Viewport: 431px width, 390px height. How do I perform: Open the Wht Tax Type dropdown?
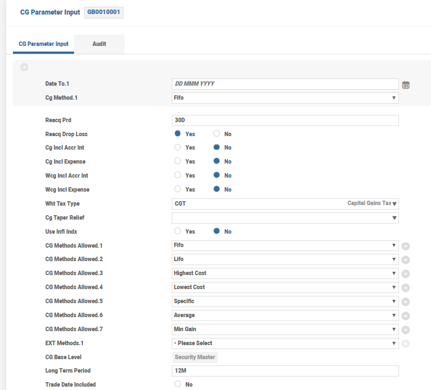click(285, 203)
